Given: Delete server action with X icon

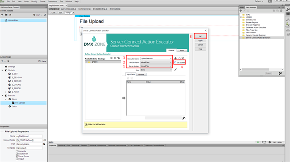Looking at the screenshot, I should [x=10, y=15].
